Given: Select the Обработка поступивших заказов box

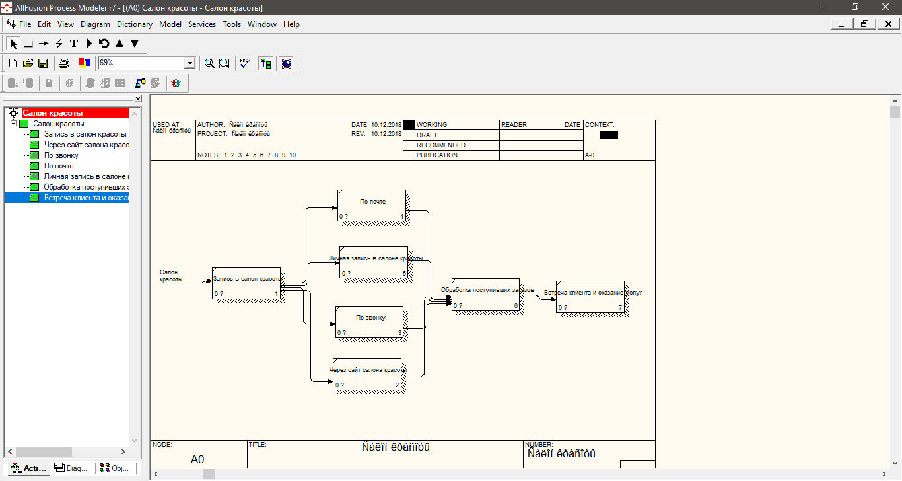Looking at the screenshot, I should point(486,294).
